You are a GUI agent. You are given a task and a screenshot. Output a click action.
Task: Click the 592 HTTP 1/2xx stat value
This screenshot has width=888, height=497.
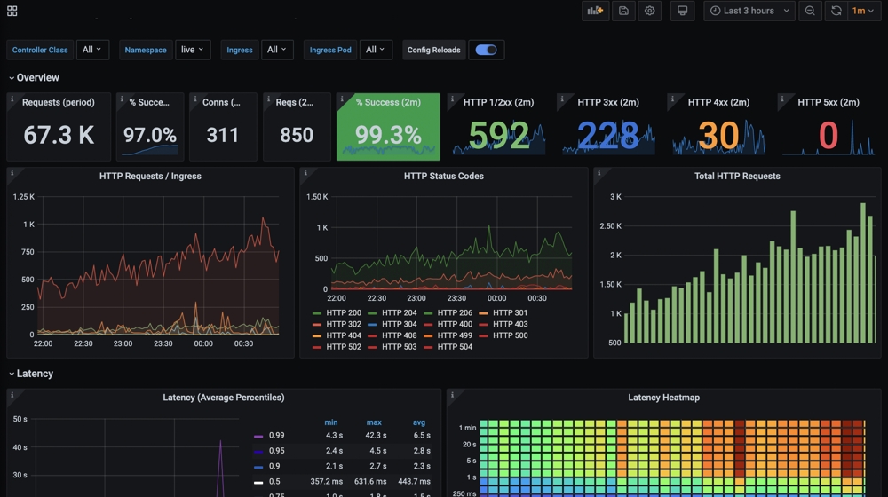[x=498, y=136]
